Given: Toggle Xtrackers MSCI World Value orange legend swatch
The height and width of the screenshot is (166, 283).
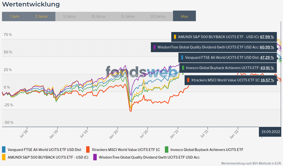Looking at the screenshot, I should (88, 150).
